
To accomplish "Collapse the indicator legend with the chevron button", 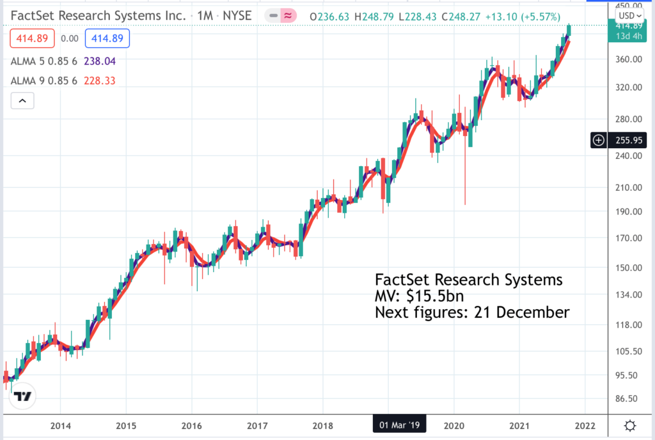I will pyautogui.click(x=22, y=101).
